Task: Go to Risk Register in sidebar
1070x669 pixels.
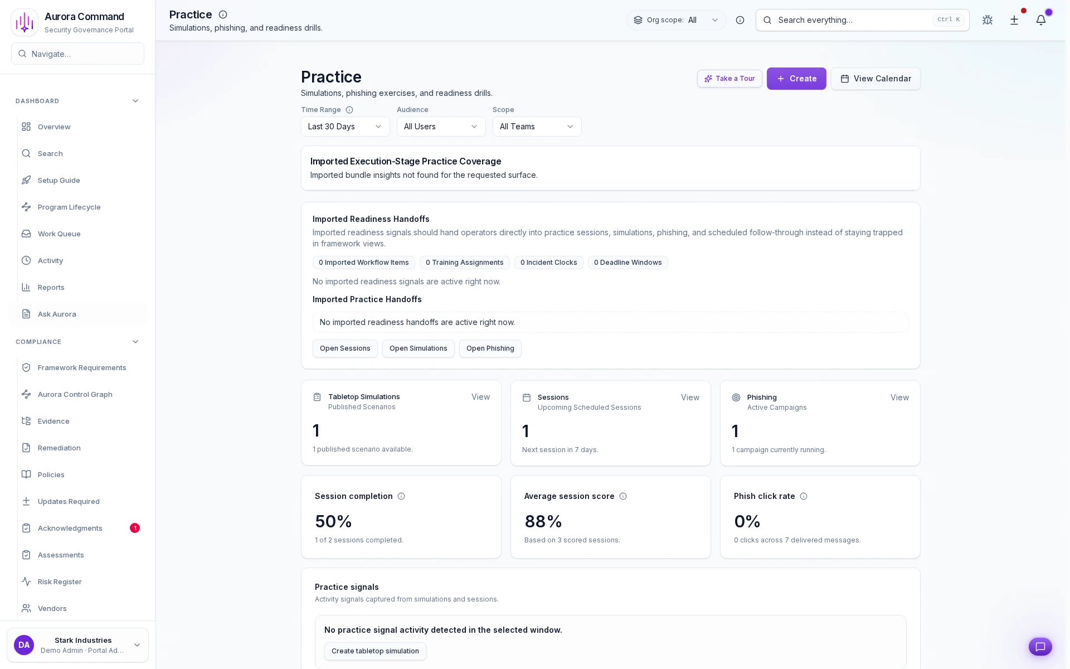Action: 60,581
